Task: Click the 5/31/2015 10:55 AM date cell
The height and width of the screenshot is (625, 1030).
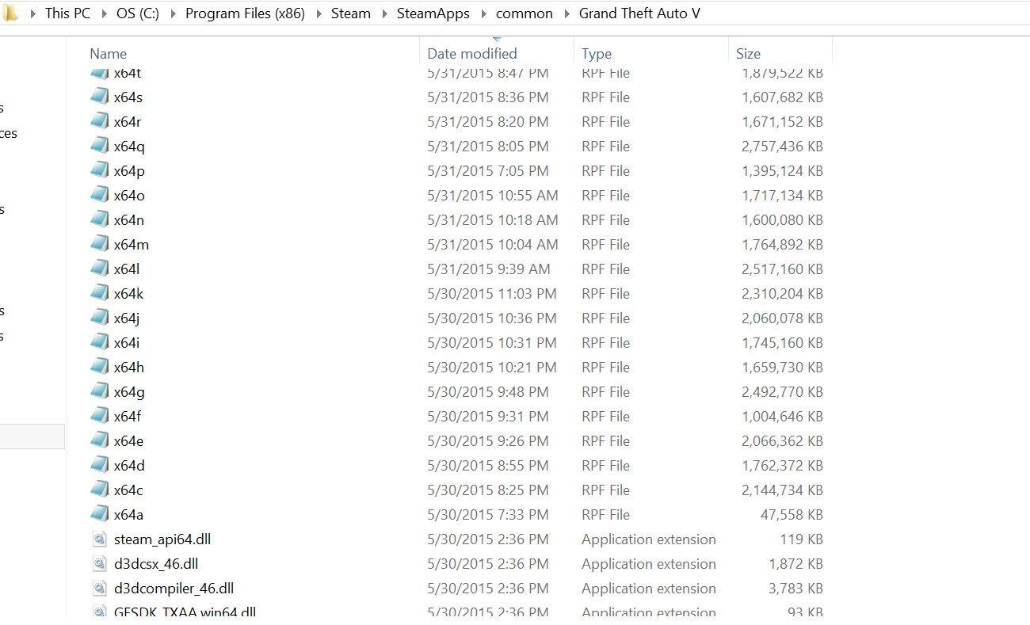Action: [x=493, y=196]
